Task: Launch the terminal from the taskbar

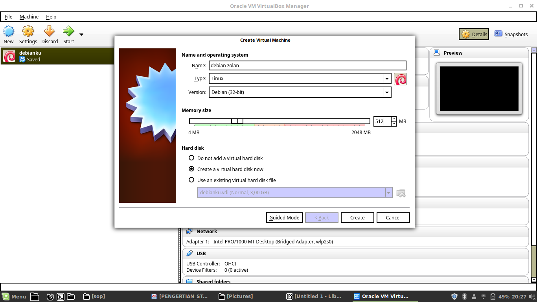Action: coord(61,296)
